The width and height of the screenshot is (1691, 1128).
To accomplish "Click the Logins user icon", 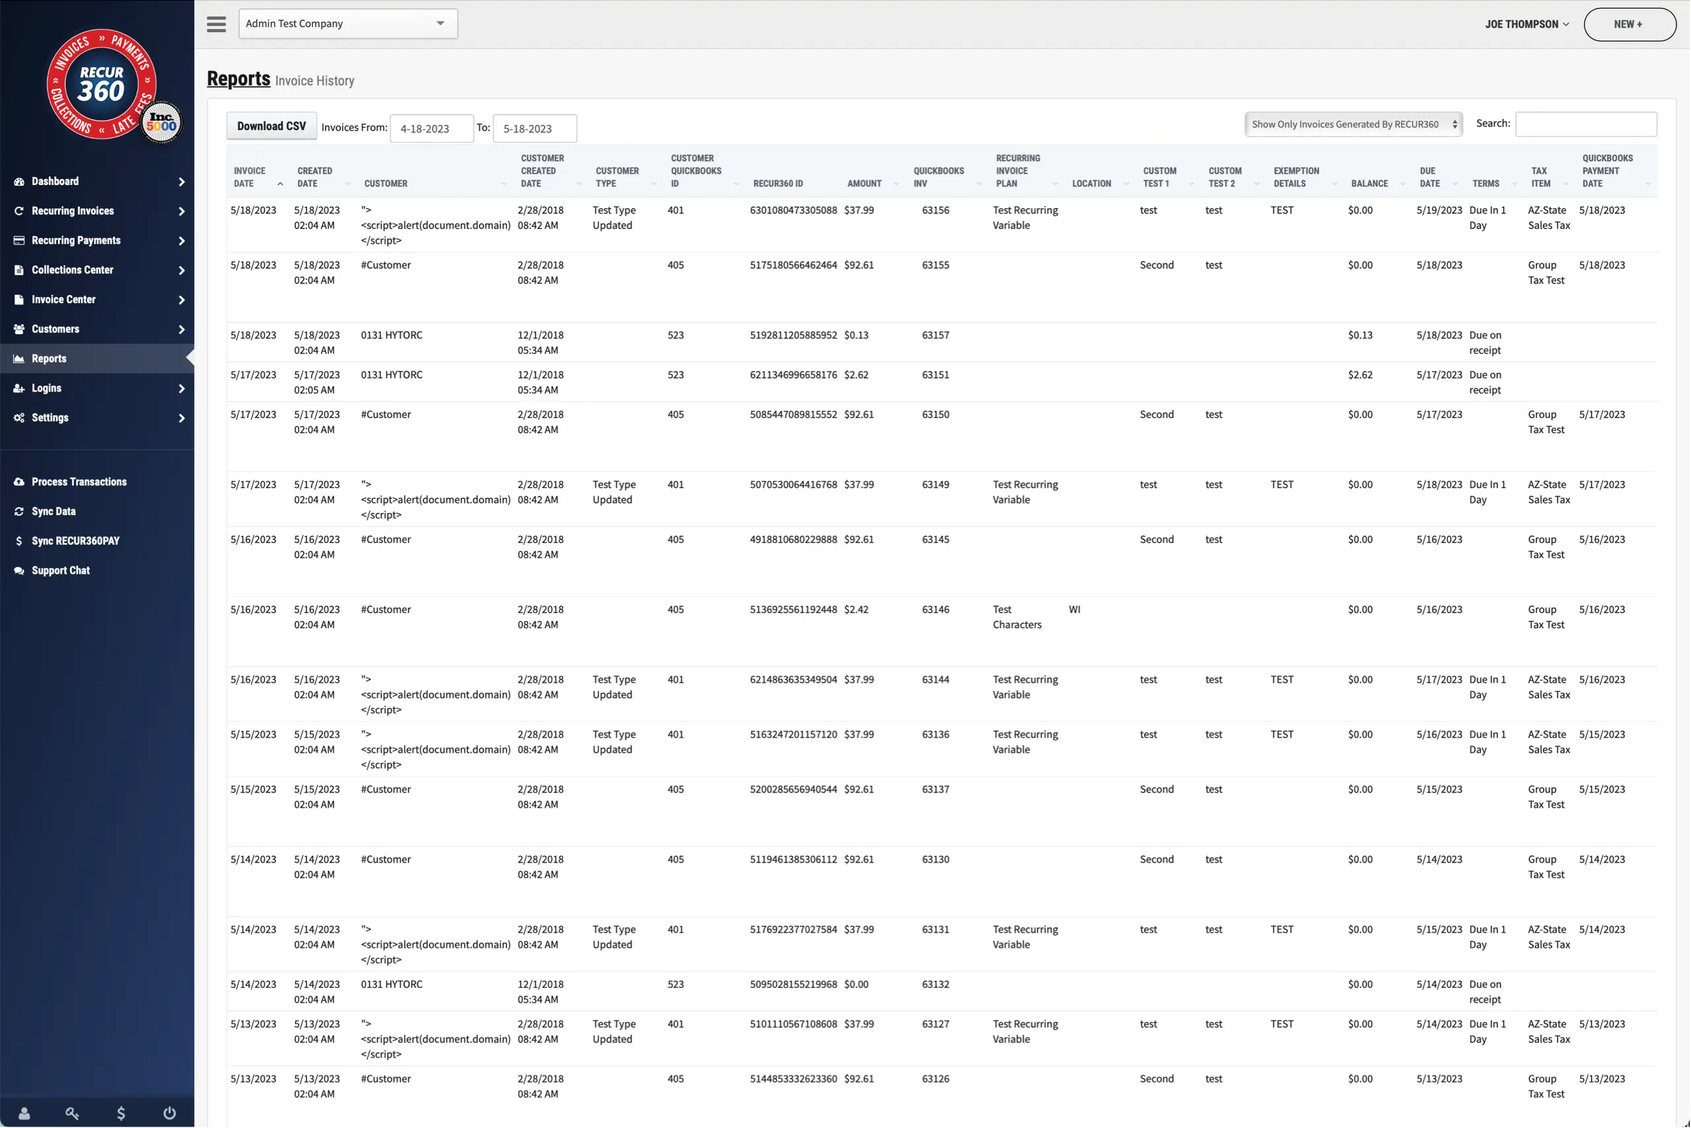I will point(19,388).
